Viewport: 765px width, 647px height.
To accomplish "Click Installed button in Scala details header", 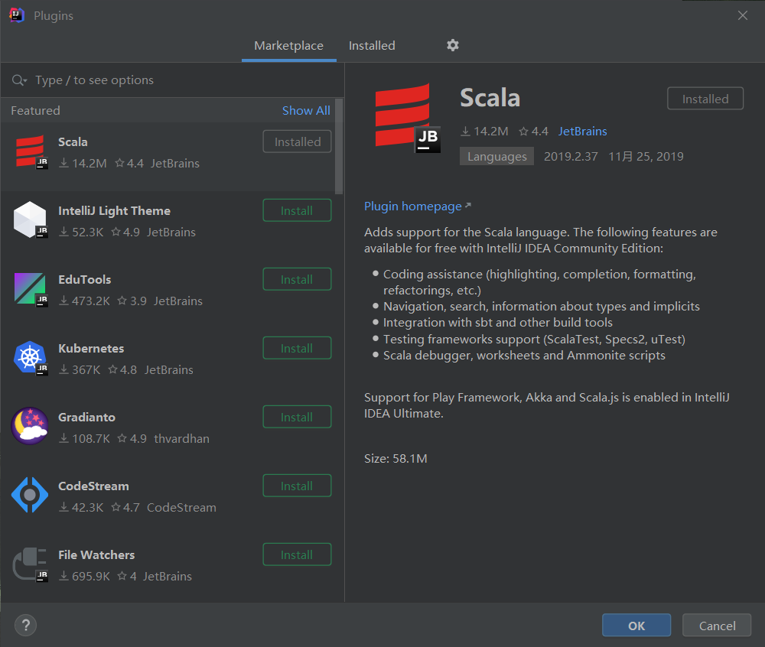I will point(705,99).
